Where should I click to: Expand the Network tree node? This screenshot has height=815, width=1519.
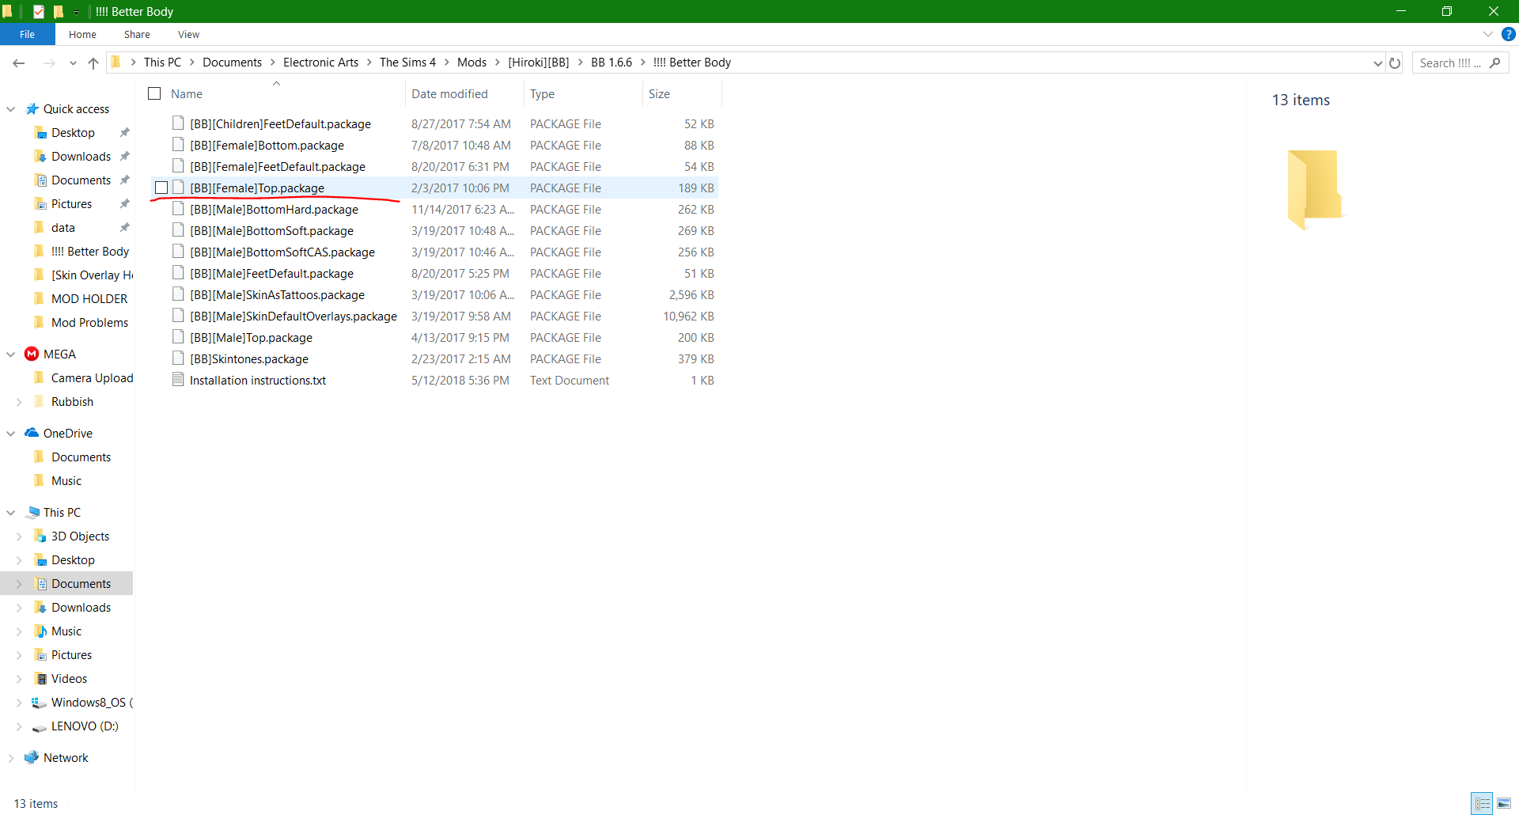[x=11, y=758]
